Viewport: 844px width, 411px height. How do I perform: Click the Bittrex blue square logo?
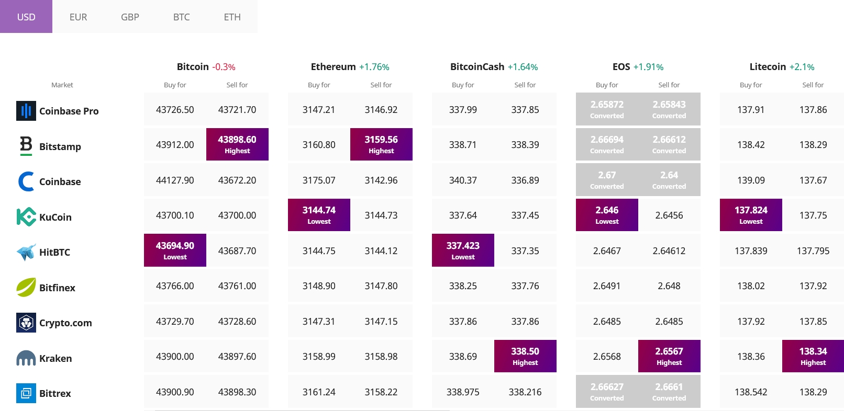[x=26, y=393]
